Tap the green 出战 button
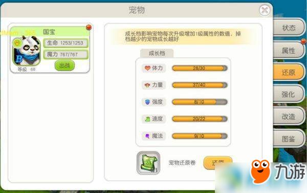Screen dimensions: 307x193 64,65
